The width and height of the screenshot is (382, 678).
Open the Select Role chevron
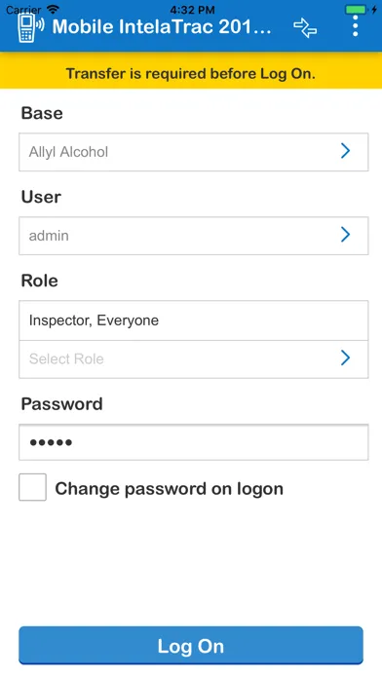(345, 358)
